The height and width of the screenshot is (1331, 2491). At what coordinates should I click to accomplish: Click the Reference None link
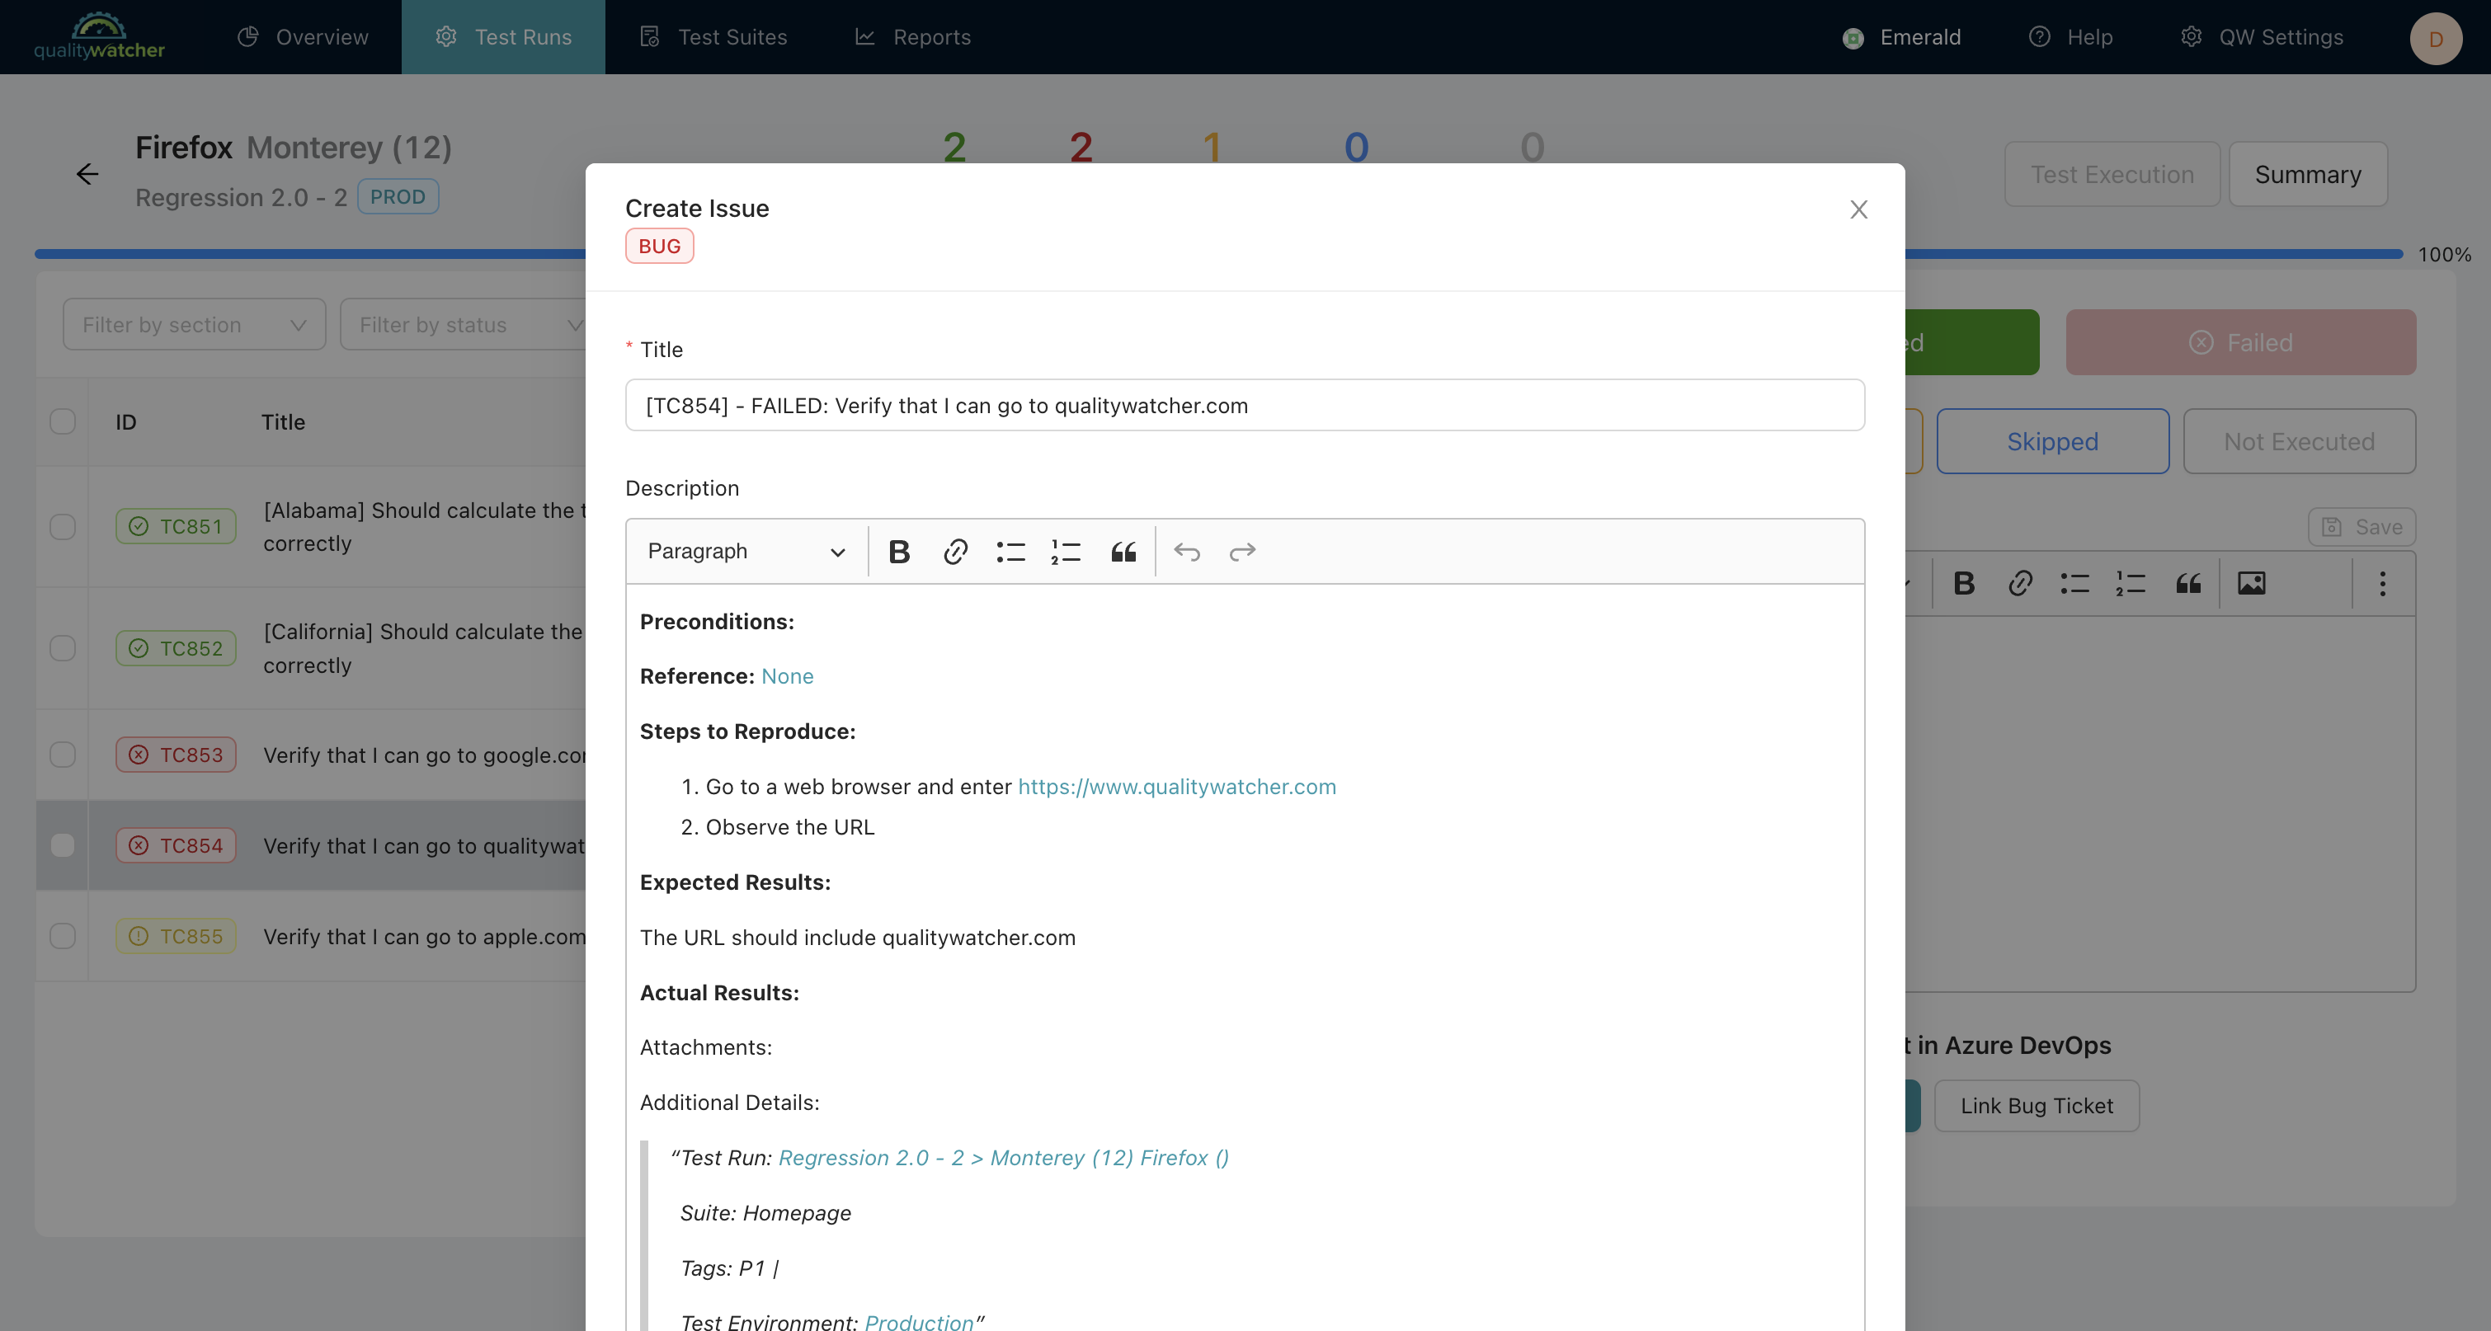tap(787, 676)
